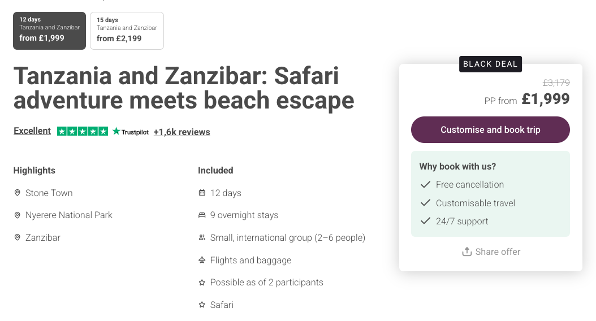Click the location pin beside Stone Town
The width and height of the screenshot is (596, 321).
click(x=18, y=193)
